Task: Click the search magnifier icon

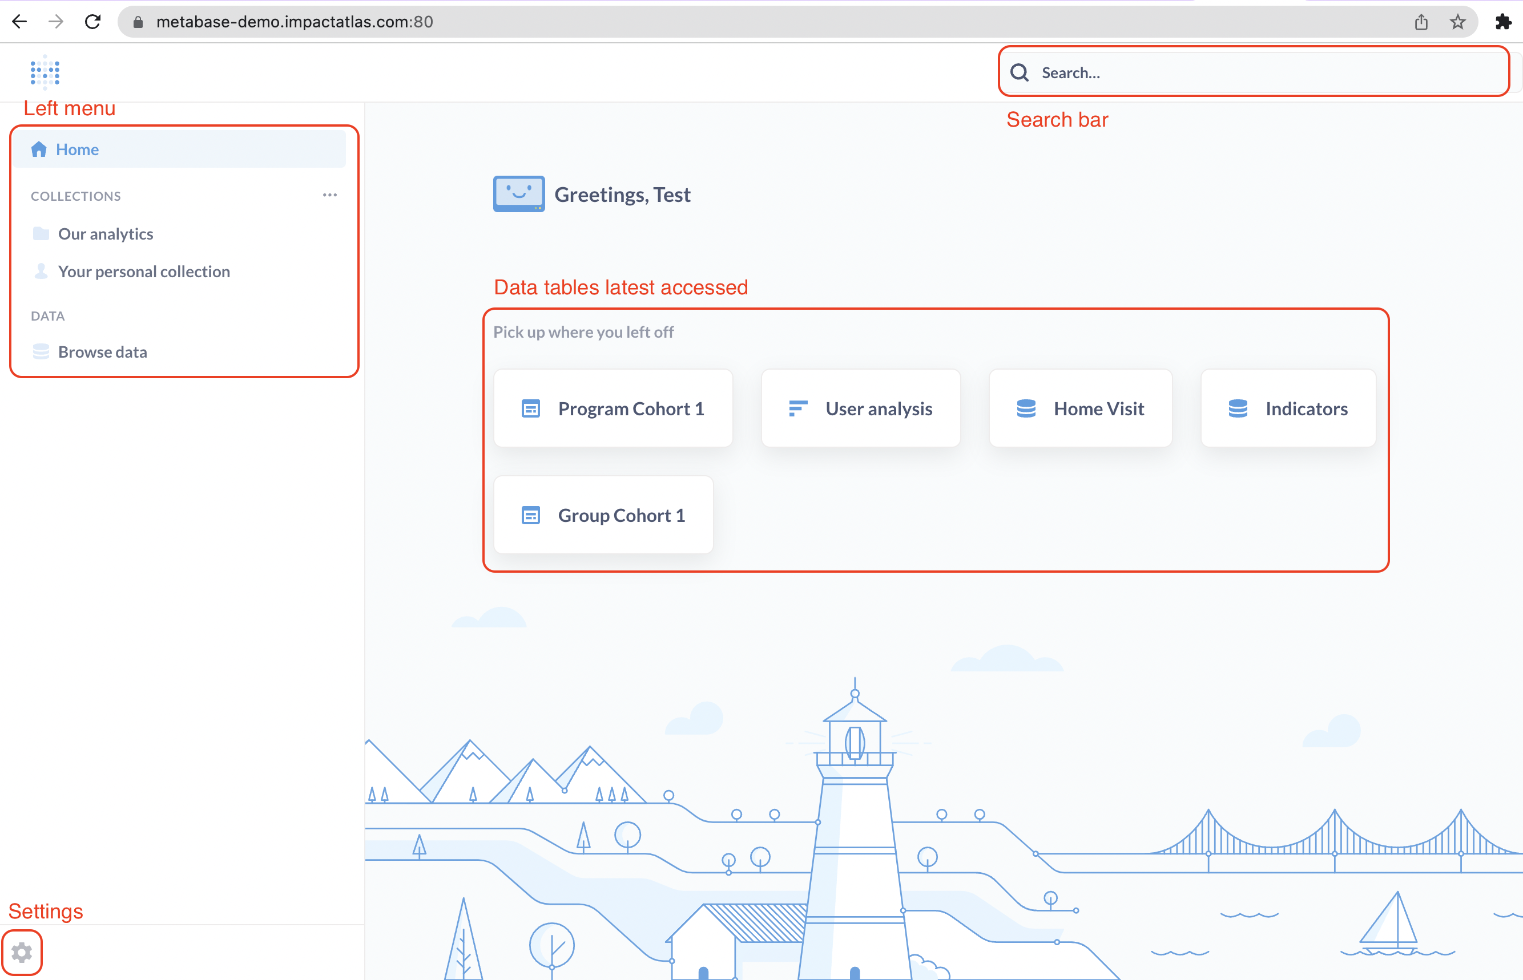Action: (1020, 72)
